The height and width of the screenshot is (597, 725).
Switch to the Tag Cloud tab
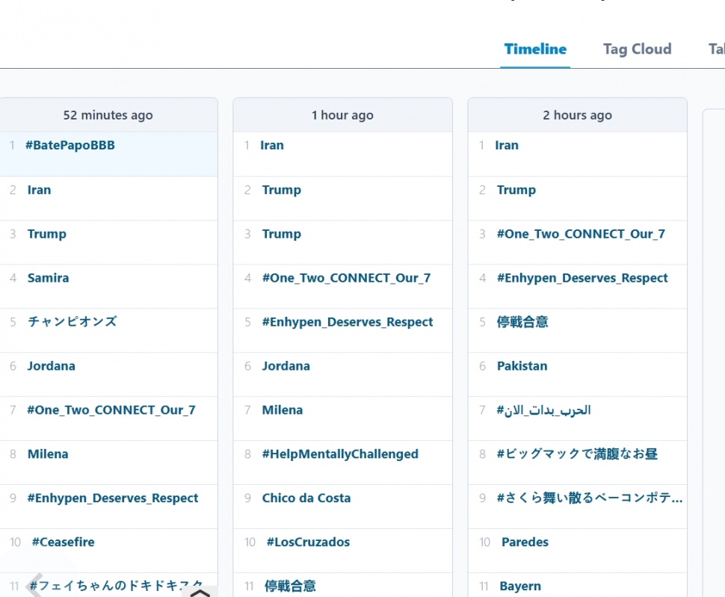(637, 49)
